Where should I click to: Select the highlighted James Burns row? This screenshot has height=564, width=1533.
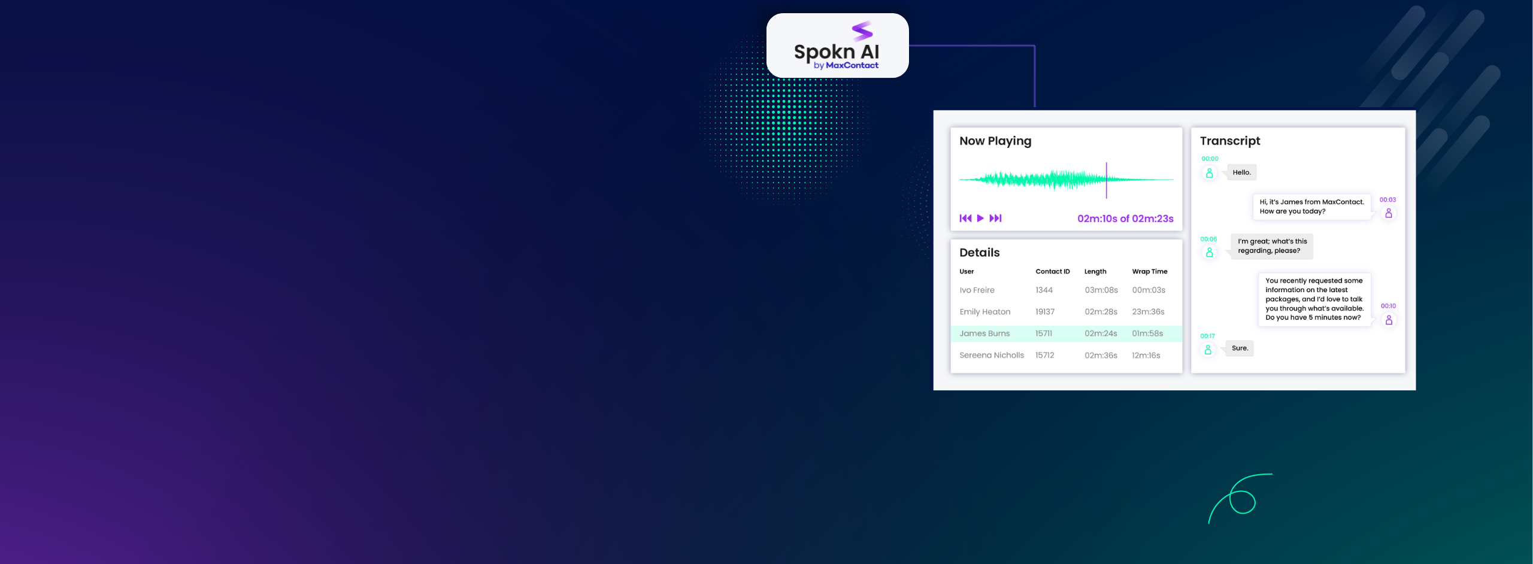(1067, 333)
